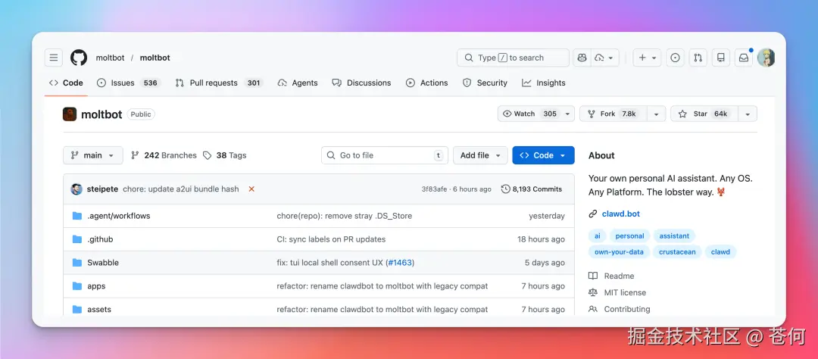Image resolution: width=818 pixels, height=359 pixels.
Task: View 8,193 Commits history
Action: click(532, 189)
